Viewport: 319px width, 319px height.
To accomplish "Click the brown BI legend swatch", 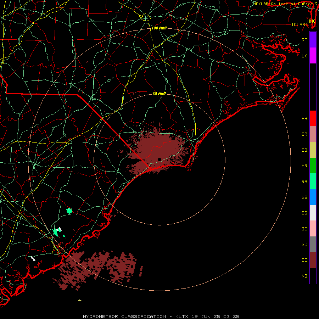I will click(x=313, y=260).
